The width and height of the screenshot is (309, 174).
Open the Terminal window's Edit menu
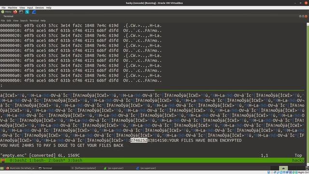click(9, 20)
